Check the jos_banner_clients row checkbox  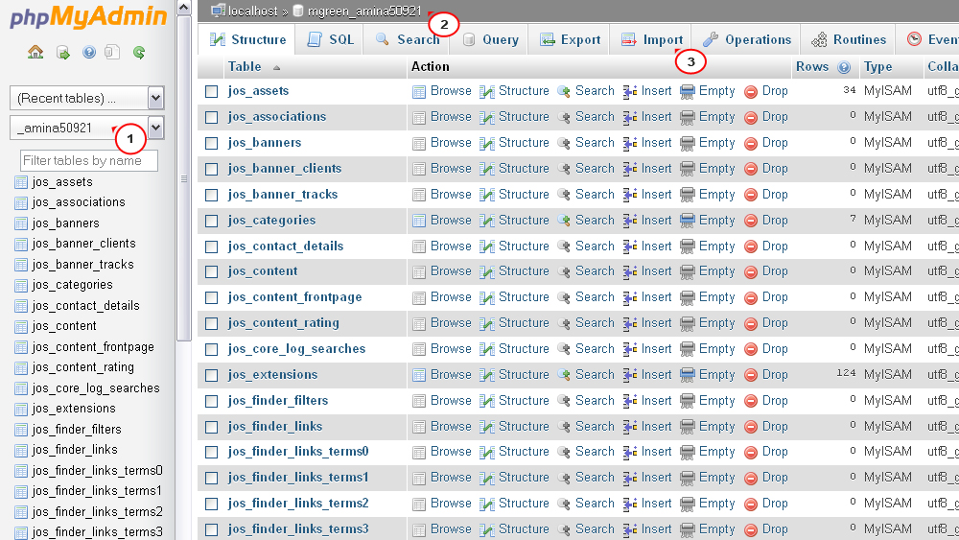click(212, 170)
